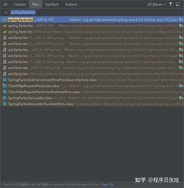The height and width of the screenshot is (188, 184).
Task: Click the Next Tip link
Action: pyautogui.click(x=107, y=184)
